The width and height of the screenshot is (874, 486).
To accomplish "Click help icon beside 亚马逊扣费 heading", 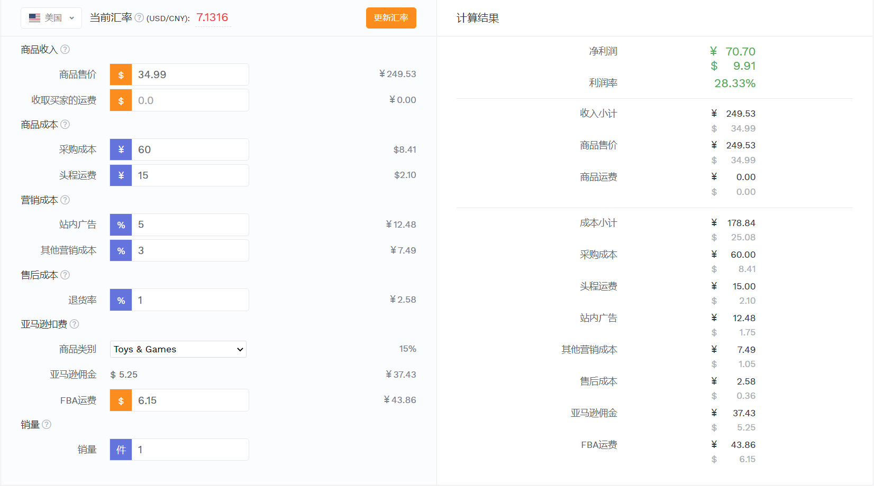I will click(75, 324).
